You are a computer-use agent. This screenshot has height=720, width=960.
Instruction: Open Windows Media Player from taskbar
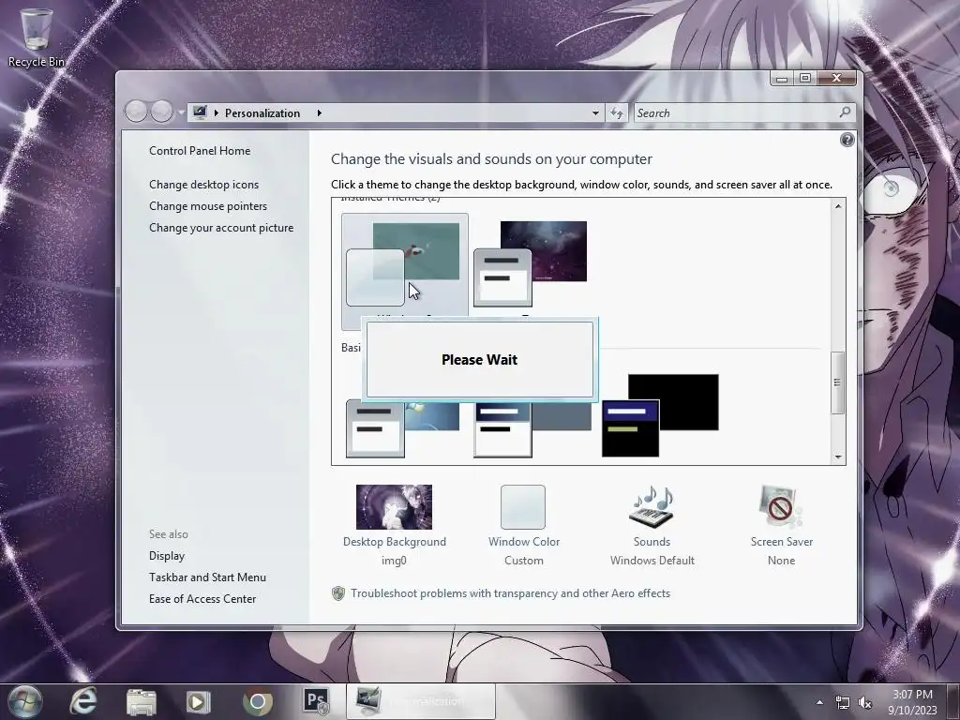pos(199,702)
